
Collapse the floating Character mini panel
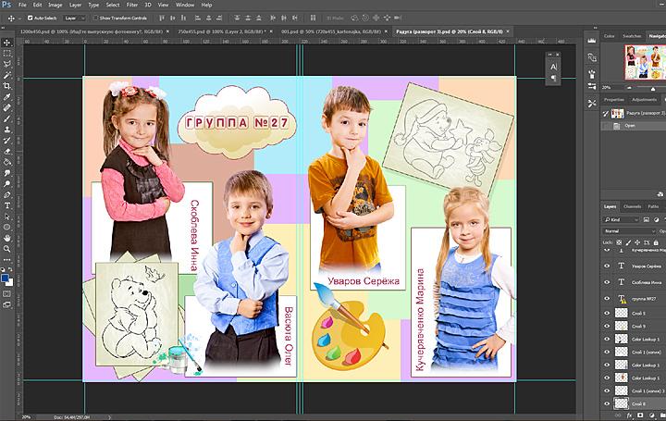coord(550,55)
